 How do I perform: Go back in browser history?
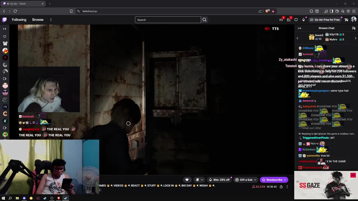coord(4,11)
